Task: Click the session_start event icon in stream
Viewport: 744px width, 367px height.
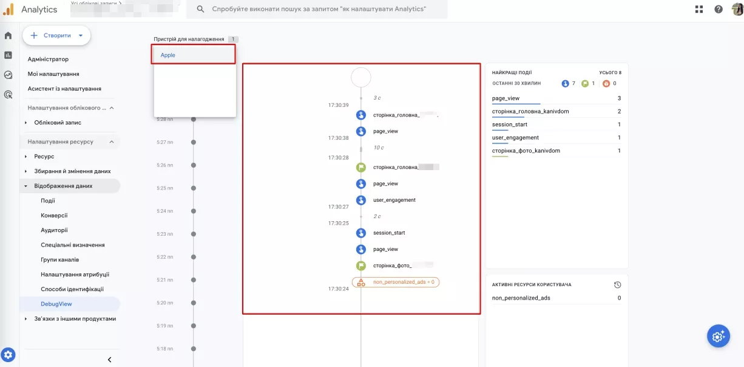Action: 361,233
